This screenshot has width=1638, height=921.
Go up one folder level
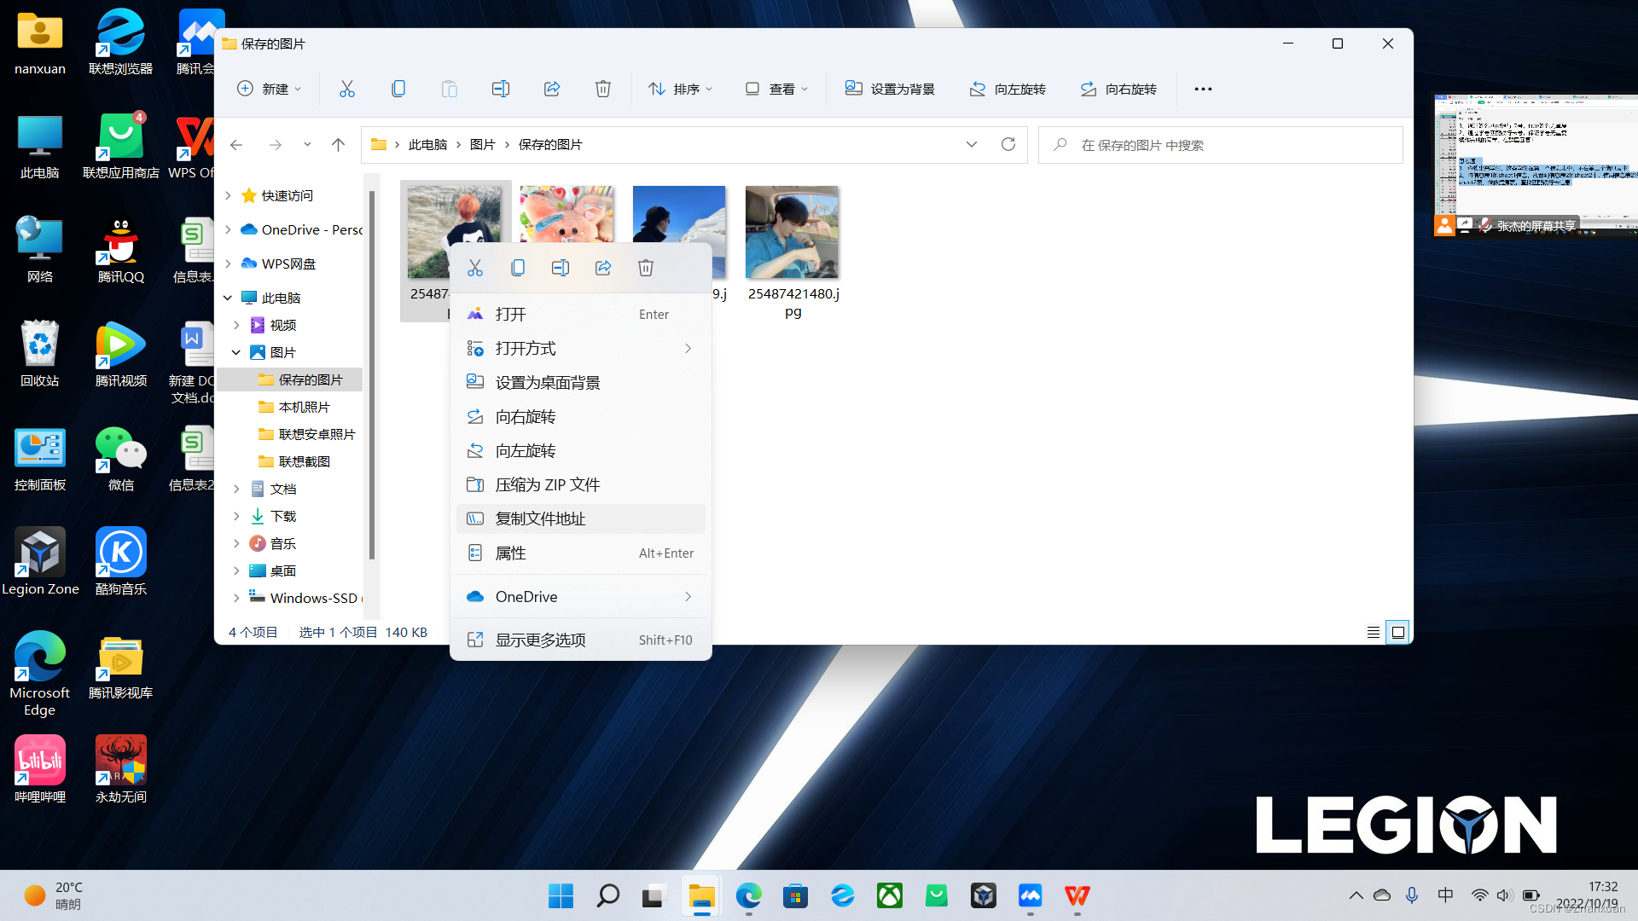[x=338, y=144]
